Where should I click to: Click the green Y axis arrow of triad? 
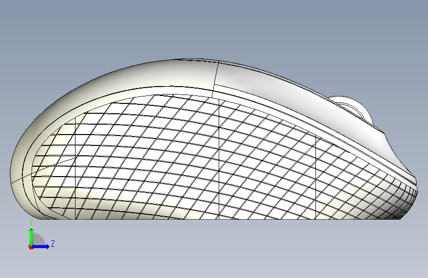(x=32, y=237)
